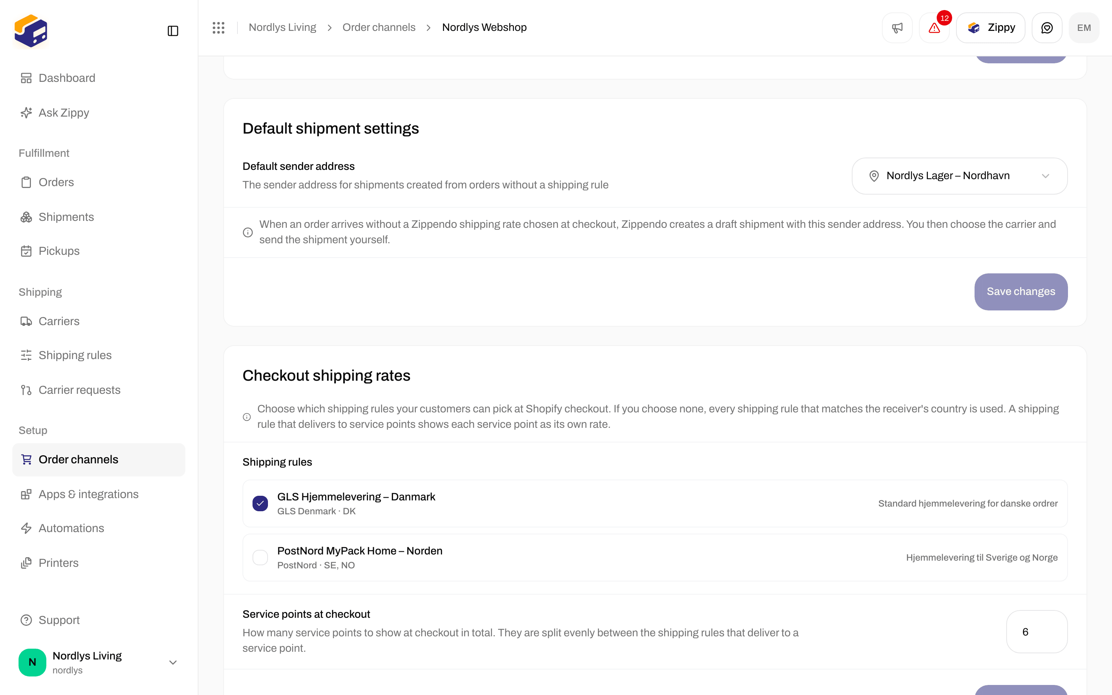Screen dimensions: 1112x695
Task: Click the "Checkout shipping rates" heading
Action: pos(326,376)
